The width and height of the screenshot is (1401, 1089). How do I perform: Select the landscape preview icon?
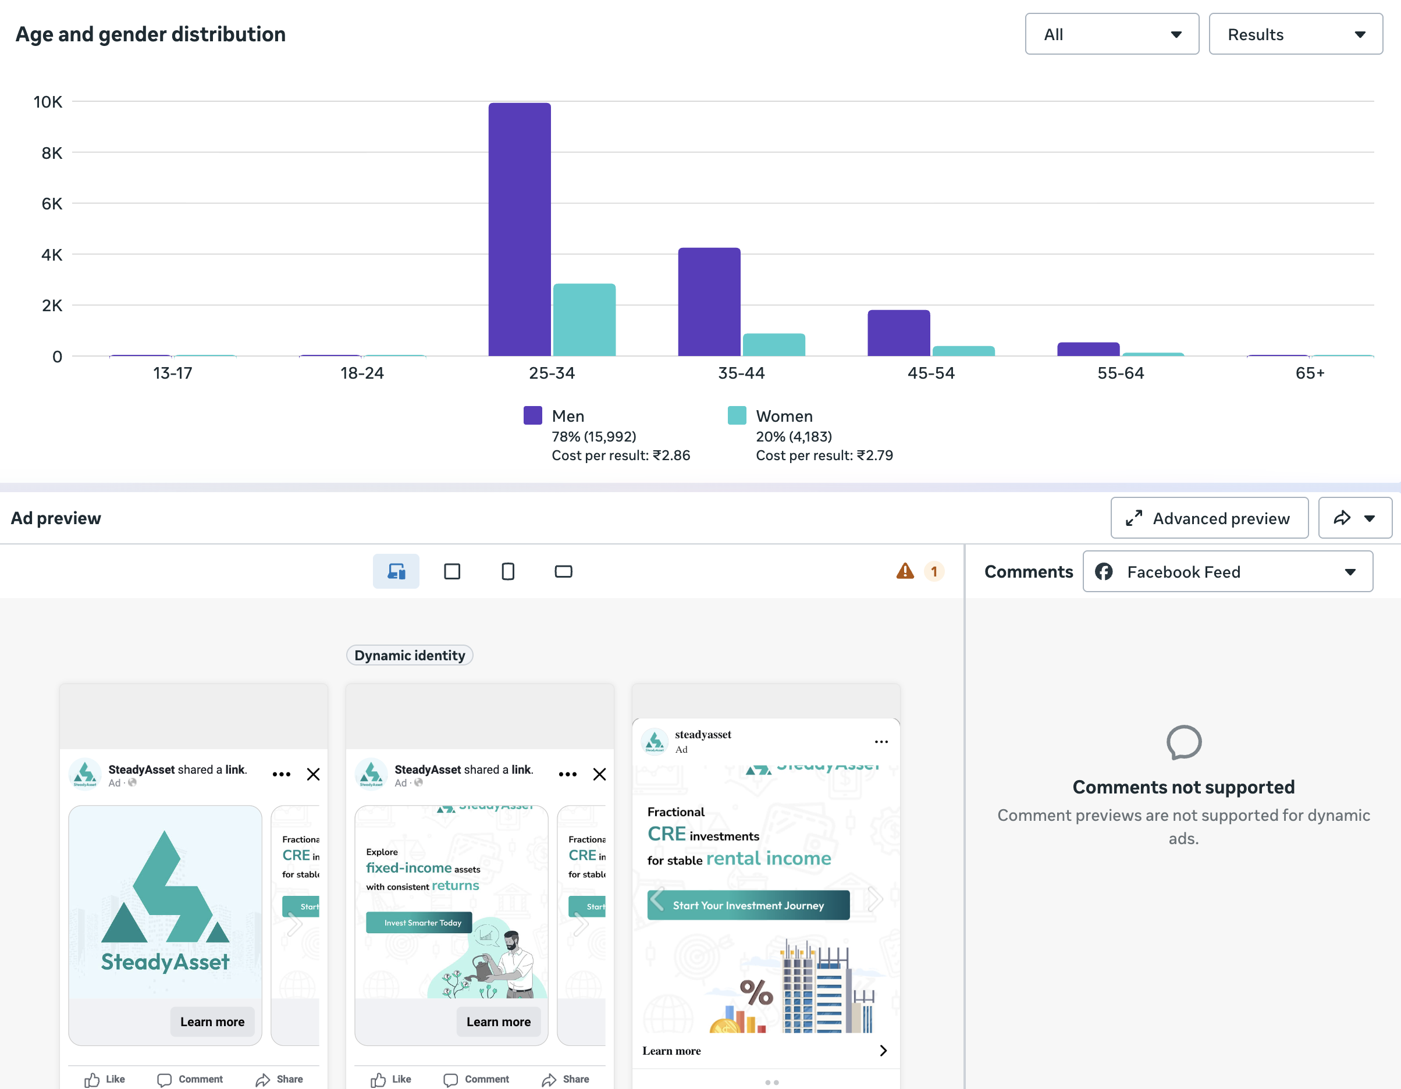(563, 571)
